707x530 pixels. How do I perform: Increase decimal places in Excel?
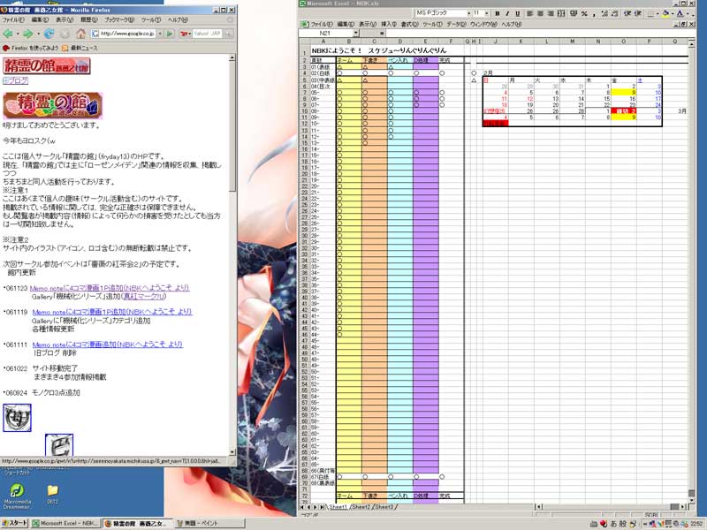tap(604, 13)
